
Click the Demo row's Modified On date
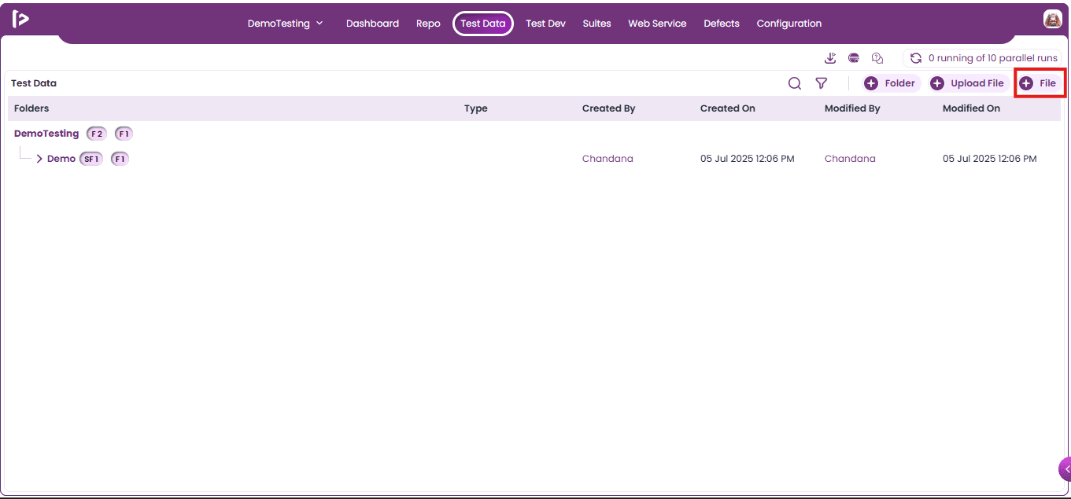[990, 159]
